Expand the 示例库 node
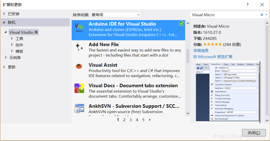Viewport: 270px width, 141px height. [6, 57]
